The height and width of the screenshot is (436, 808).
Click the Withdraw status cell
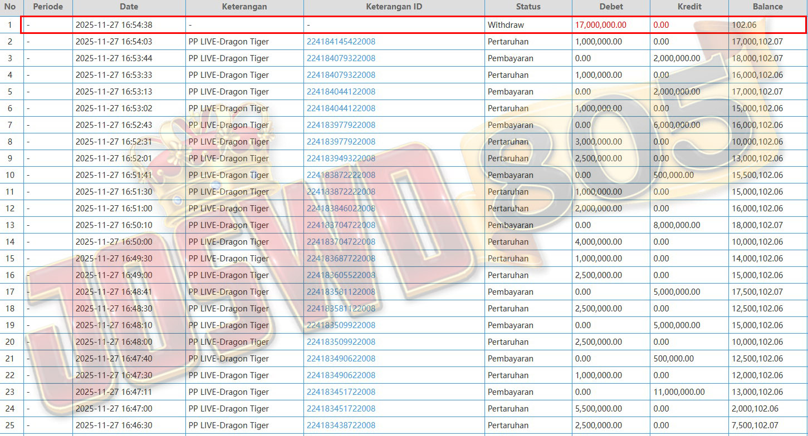point(506,25)
